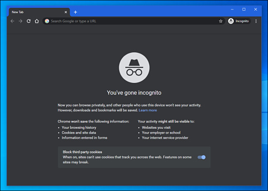This screenshot has width=268, height=191.
Task: Reload the current page
Action: 28,21
